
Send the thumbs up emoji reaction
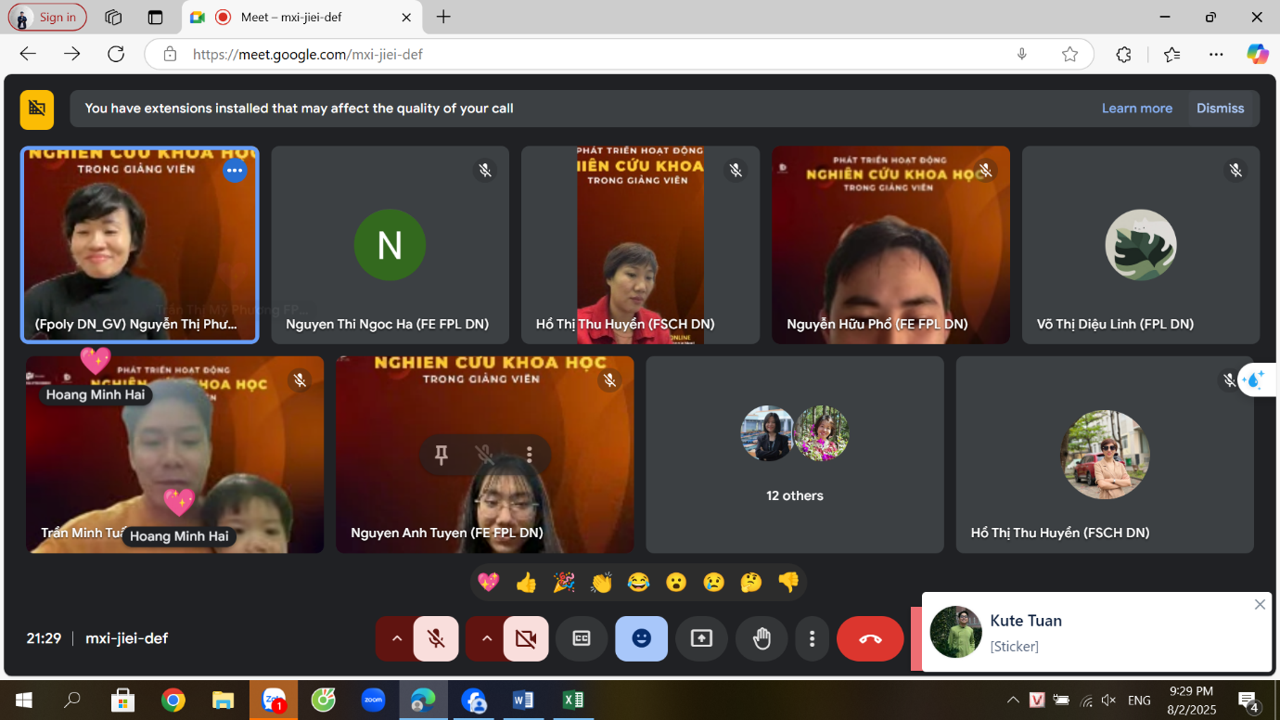coord(526,583)
